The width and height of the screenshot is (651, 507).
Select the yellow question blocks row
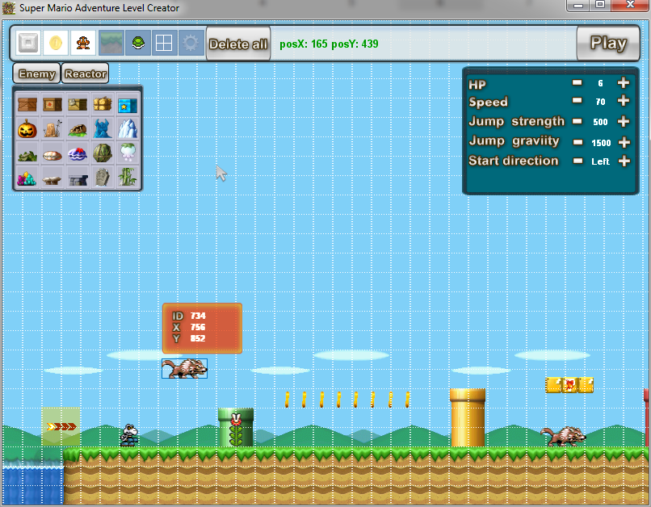tap(569, 385)
